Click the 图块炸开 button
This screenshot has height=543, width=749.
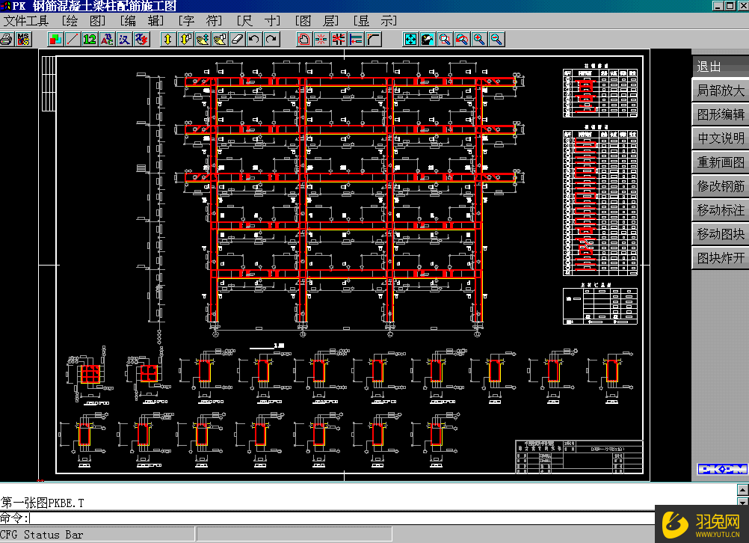pyautogui.click(x=720, y=258)
